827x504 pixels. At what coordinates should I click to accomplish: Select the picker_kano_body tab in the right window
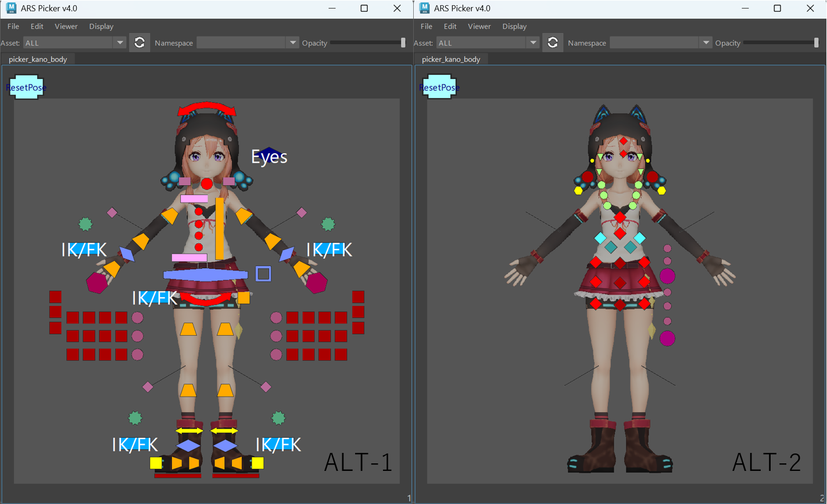click(451, 59)
